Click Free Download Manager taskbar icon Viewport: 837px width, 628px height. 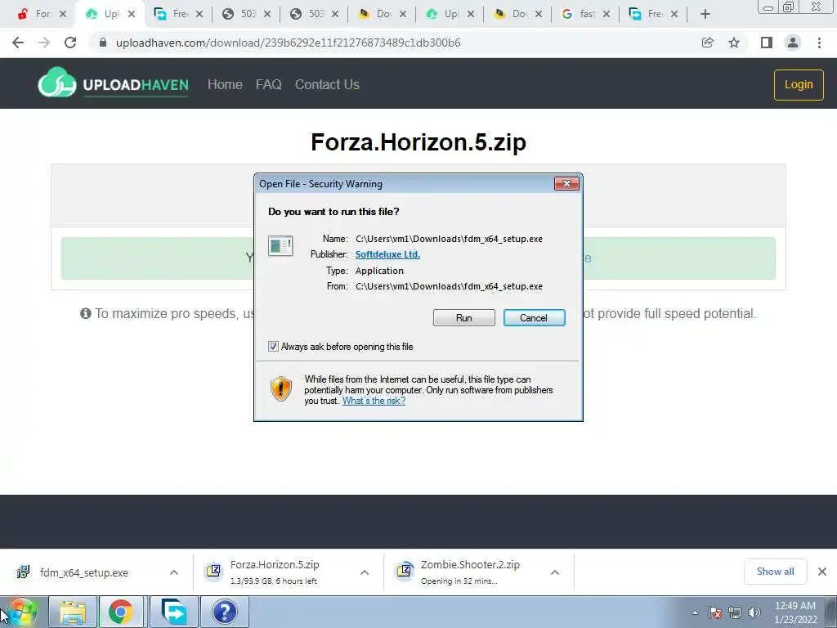174,612
